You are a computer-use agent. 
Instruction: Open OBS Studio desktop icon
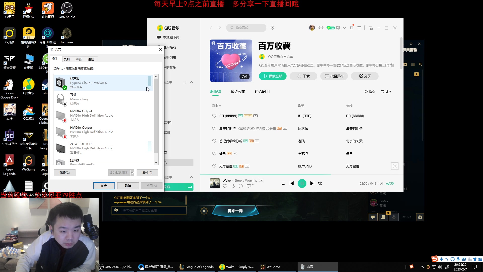67,11
